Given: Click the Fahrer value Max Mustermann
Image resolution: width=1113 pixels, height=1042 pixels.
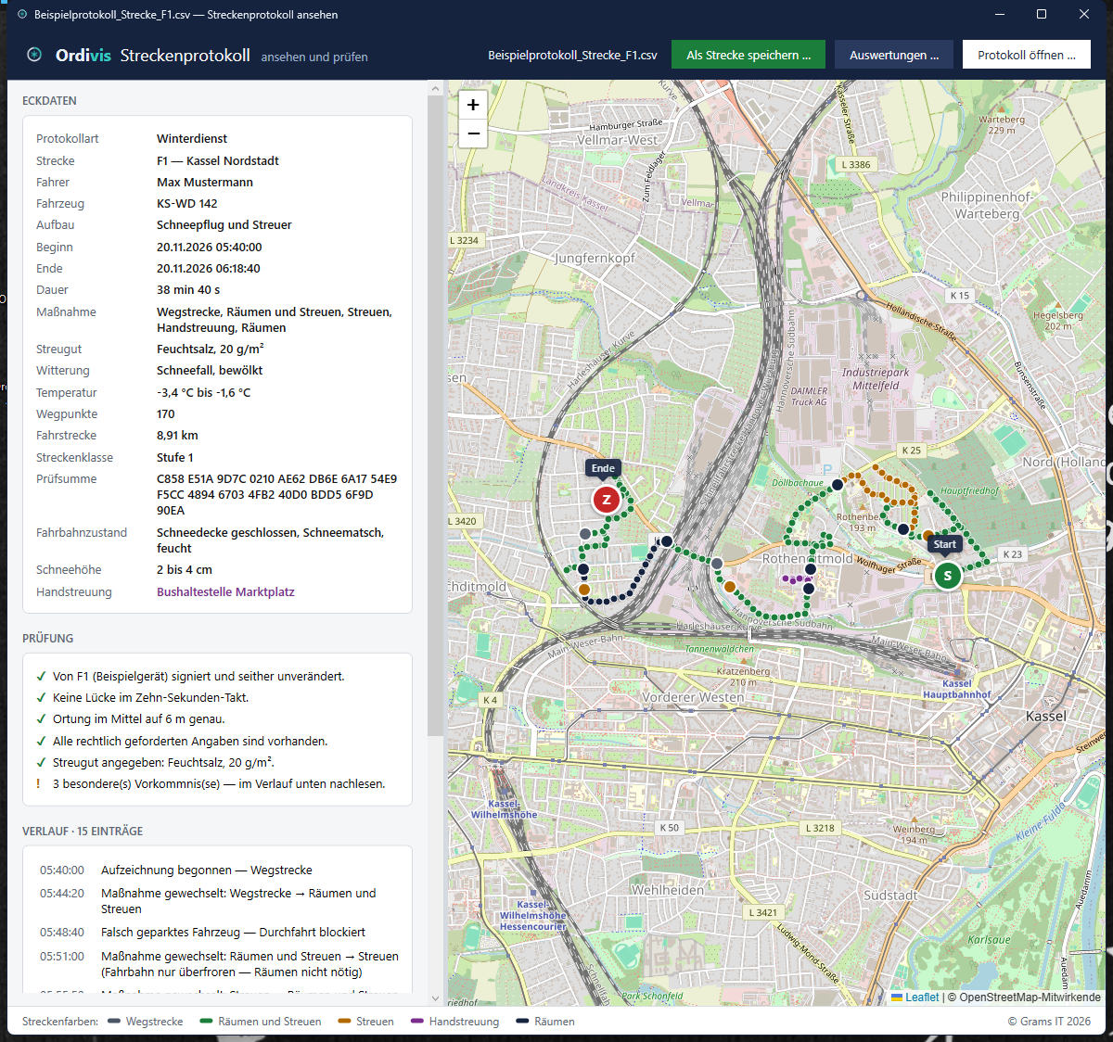Looking at the screenshot, I should (x=205, y=183).
